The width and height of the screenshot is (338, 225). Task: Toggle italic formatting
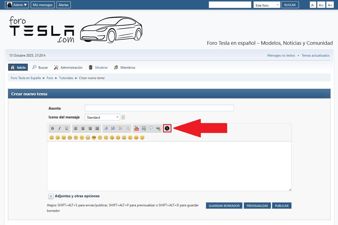pyautogui.click(x=60, y=128)
